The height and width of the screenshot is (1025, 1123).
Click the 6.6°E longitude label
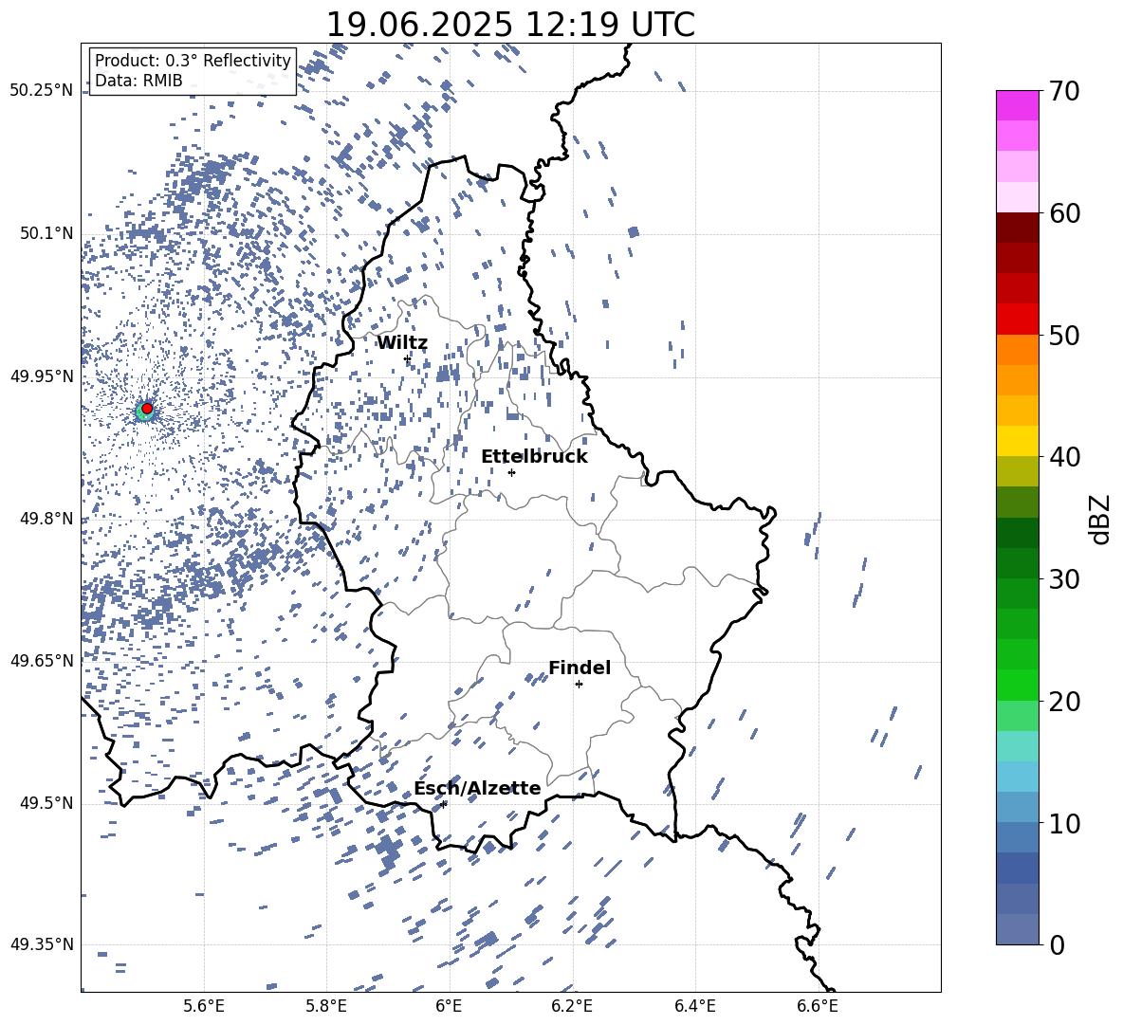pyautogui.click(x=818, y=1006)
